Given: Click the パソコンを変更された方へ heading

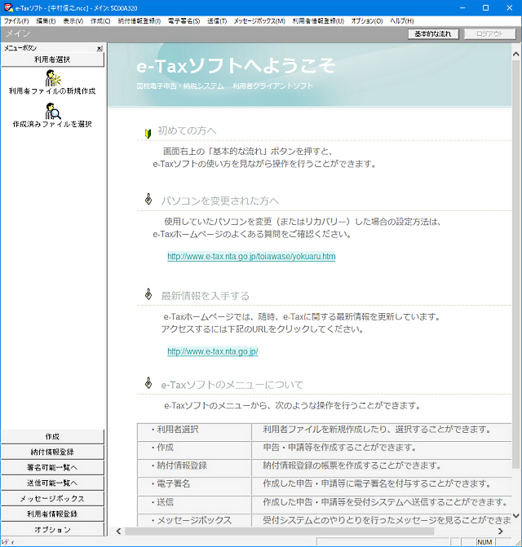Looking at the screenshot, I should pyautogui.click(x=220, y=201).
